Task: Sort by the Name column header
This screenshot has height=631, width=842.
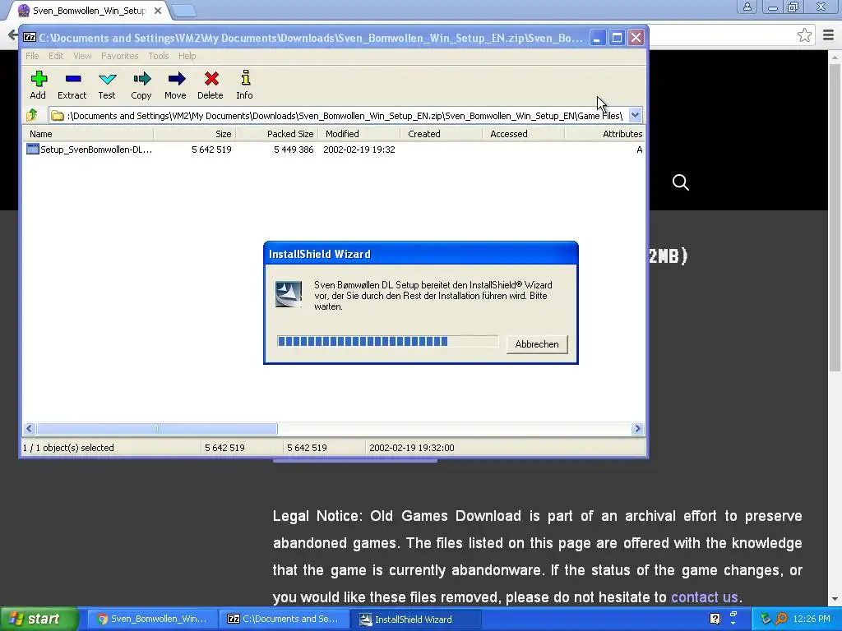Action: coord(88,134)
